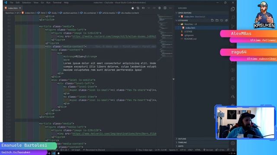Open the Go menu

pyautogui.click(x=42, y=3)
